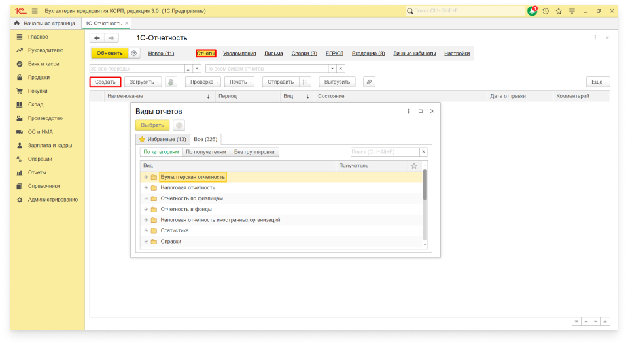Open Руководителю section in sidebar
Screen dimensions: 628x346
(46, 50)
